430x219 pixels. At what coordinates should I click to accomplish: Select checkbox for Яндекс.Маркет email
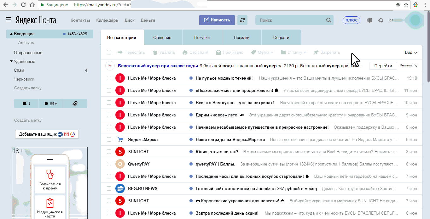109,139
